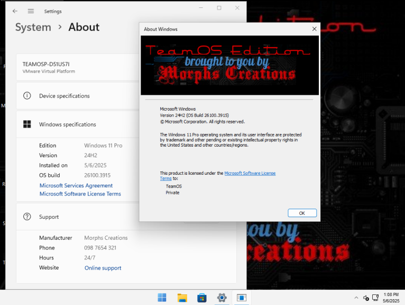
Task: Click the Phone value 098 7654 321
Action: [x=100, y=248]
